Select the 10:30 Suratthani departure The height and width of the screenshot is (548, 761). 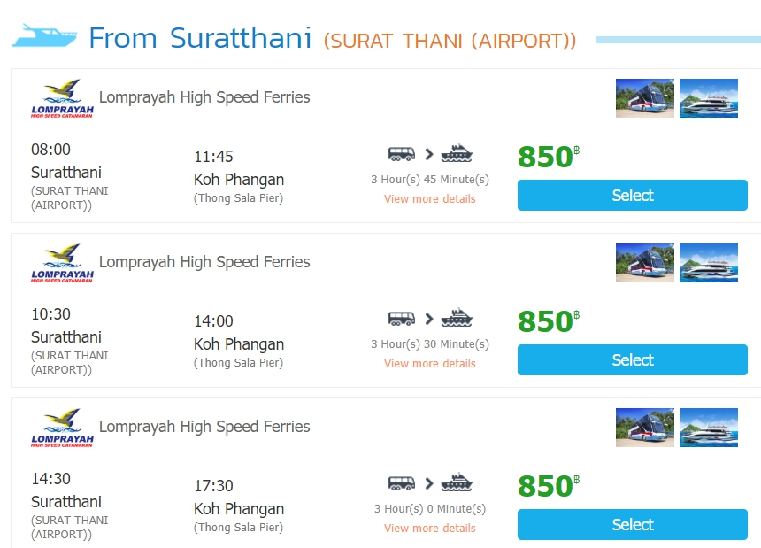tap(632, 360)
